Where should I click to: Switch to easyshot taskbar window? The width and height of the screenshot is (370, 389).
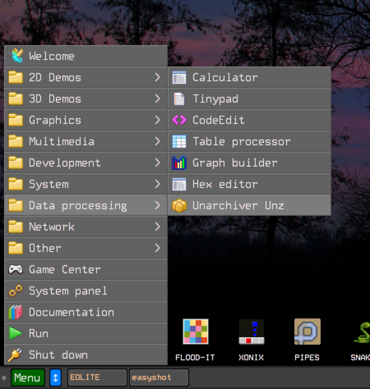tap(159, 377)
